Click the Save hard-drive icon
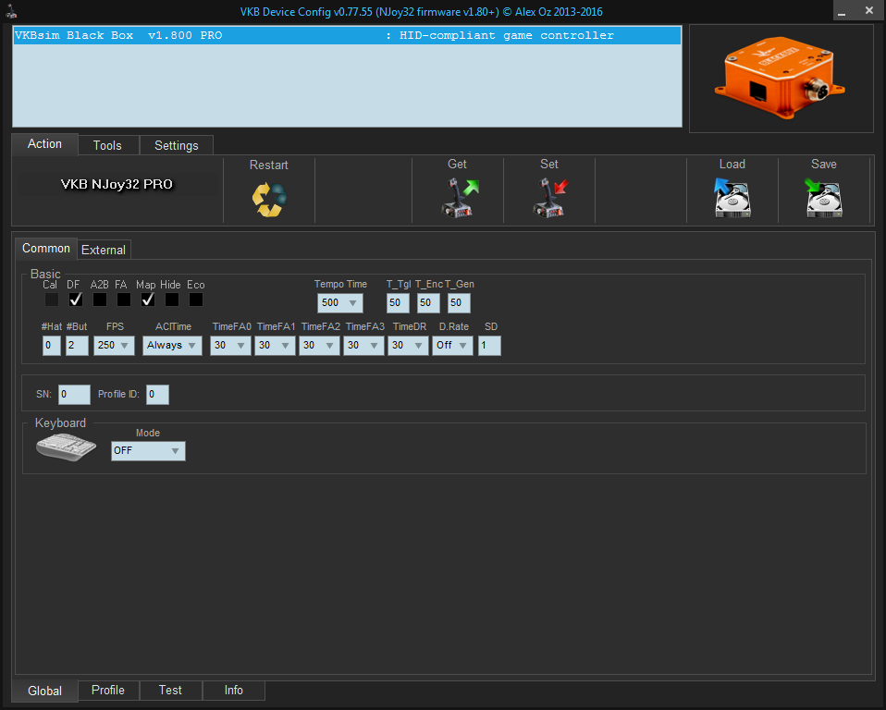 [824, 198]
